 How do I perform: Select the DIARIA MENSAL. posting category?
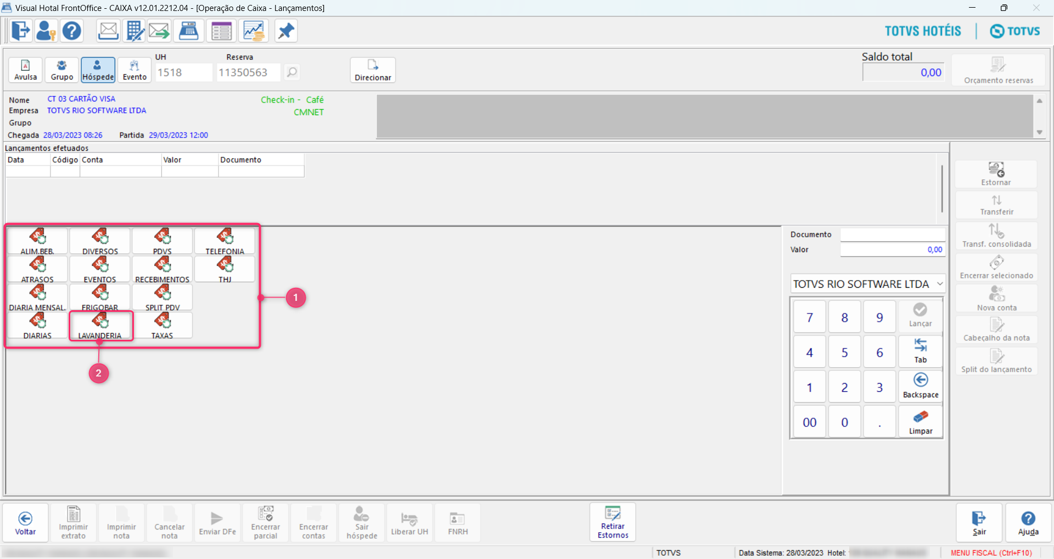click(37, 298)
